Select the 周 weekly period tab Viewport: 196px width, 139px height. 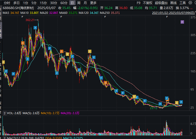[79, 3]
